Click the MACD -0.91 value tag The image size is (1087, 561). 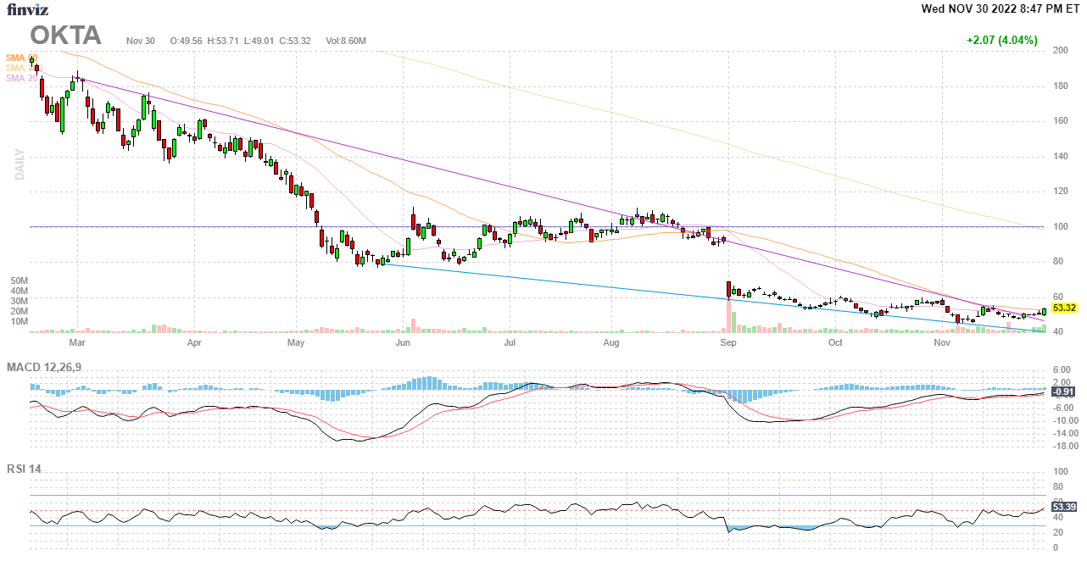point(1063,392)
